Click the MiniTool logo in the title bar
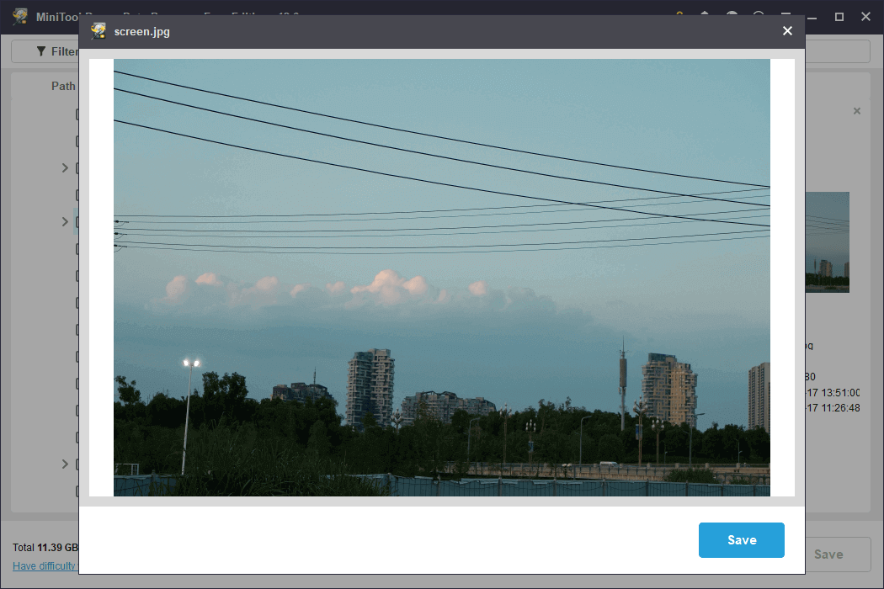884x589 pixels. click(19, 16)
